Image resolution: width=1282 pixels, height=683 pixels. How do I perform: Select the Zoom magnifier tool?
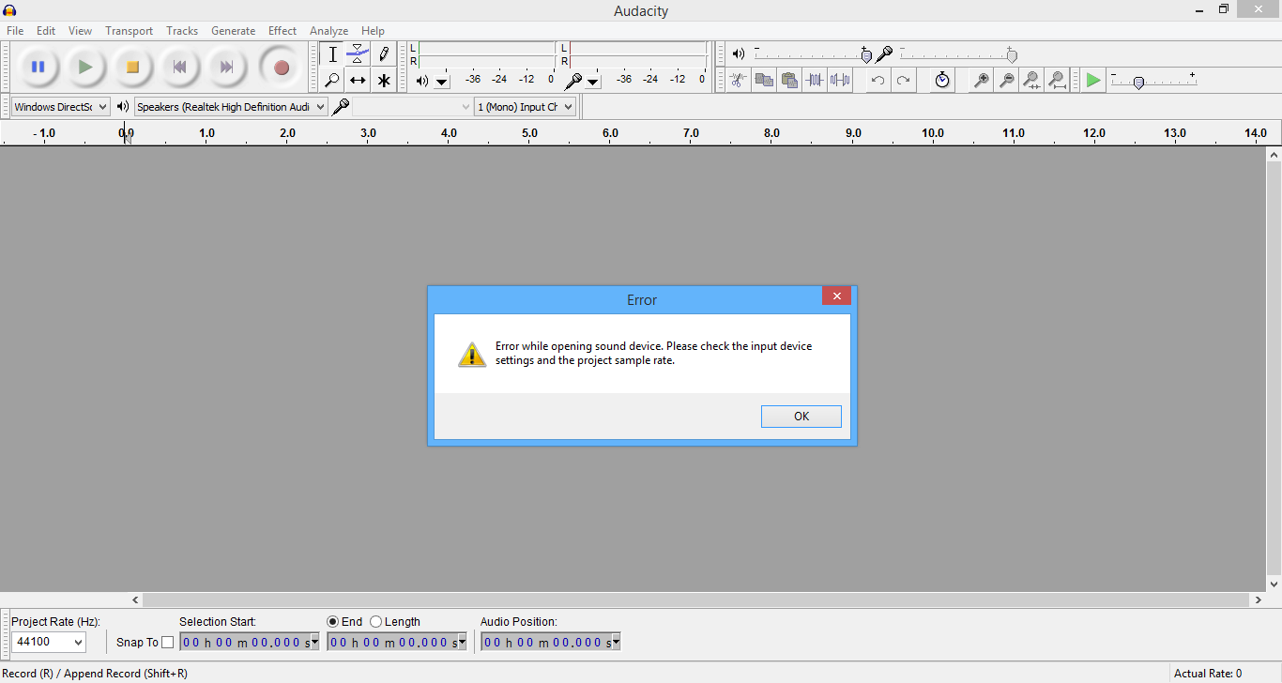(332, 80)
